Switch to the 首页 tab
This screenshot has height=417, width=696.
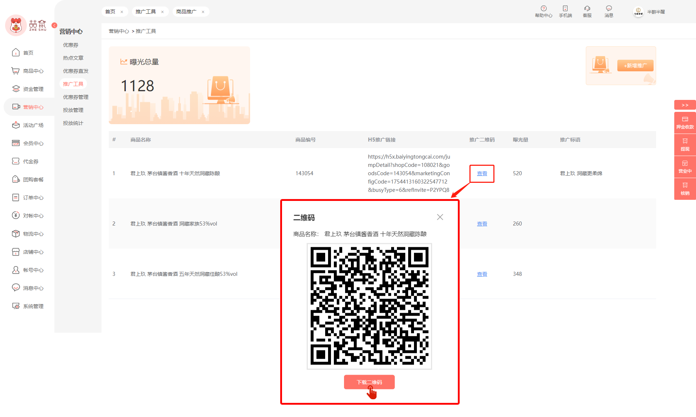tap(110, 12)
